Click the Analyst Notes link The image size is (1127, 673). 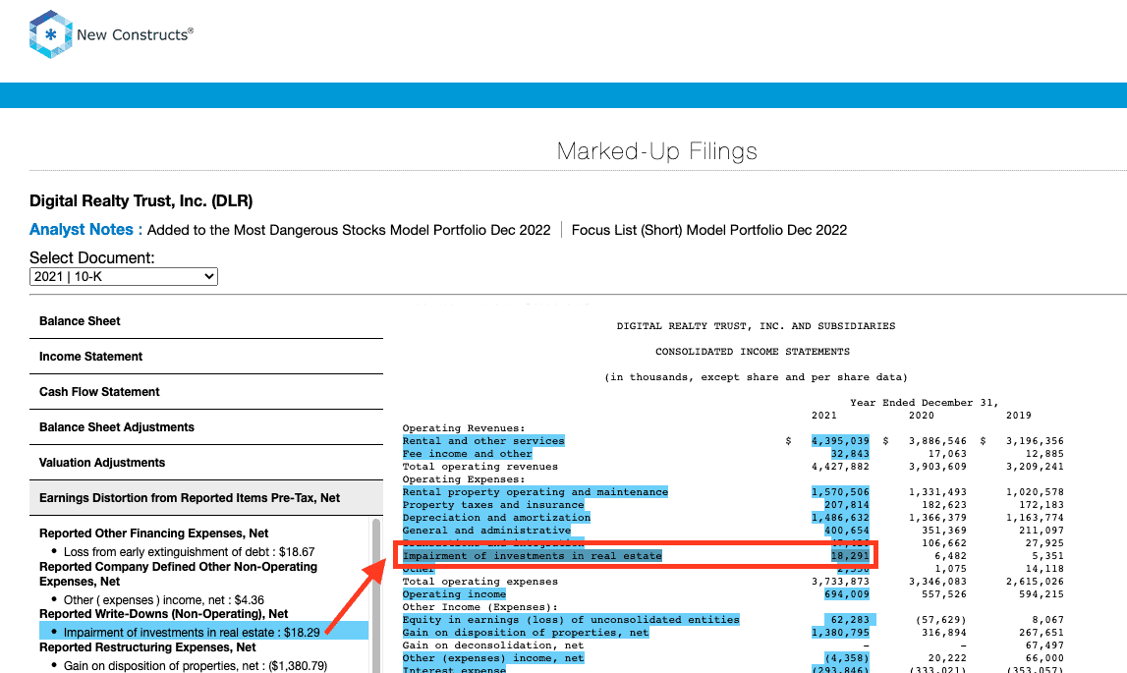pyautogui.click(x=82, y=229)
